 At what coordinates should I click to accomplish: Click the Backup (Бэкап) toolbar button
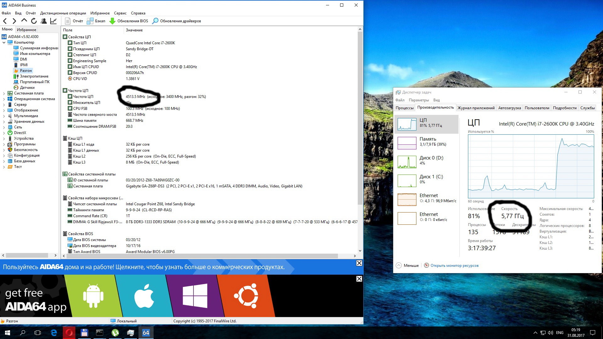(96, 21)
